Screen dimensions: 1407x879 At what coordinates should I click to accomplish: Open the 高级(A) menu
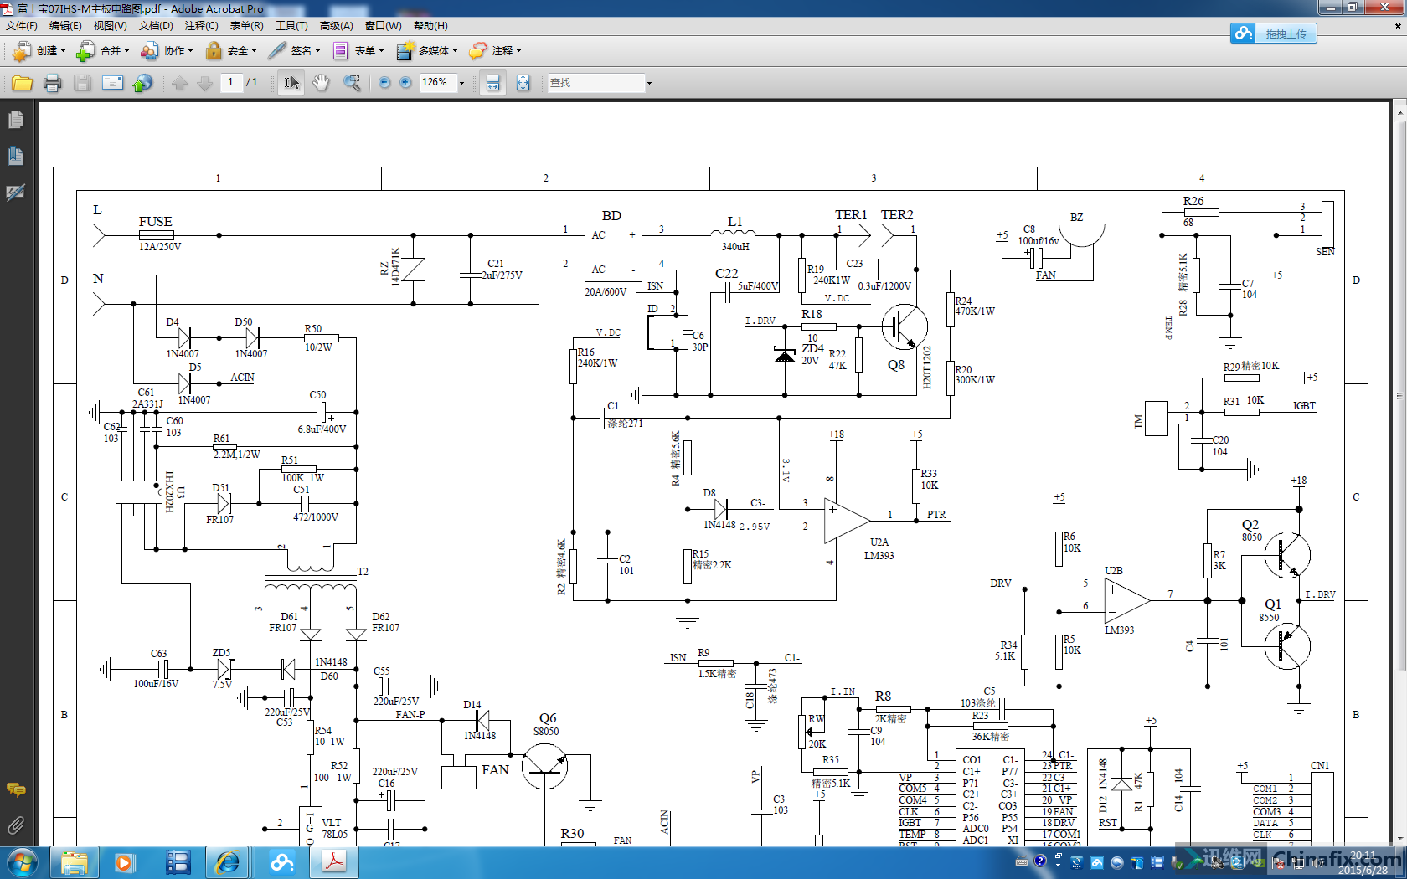tap(337, 26)
